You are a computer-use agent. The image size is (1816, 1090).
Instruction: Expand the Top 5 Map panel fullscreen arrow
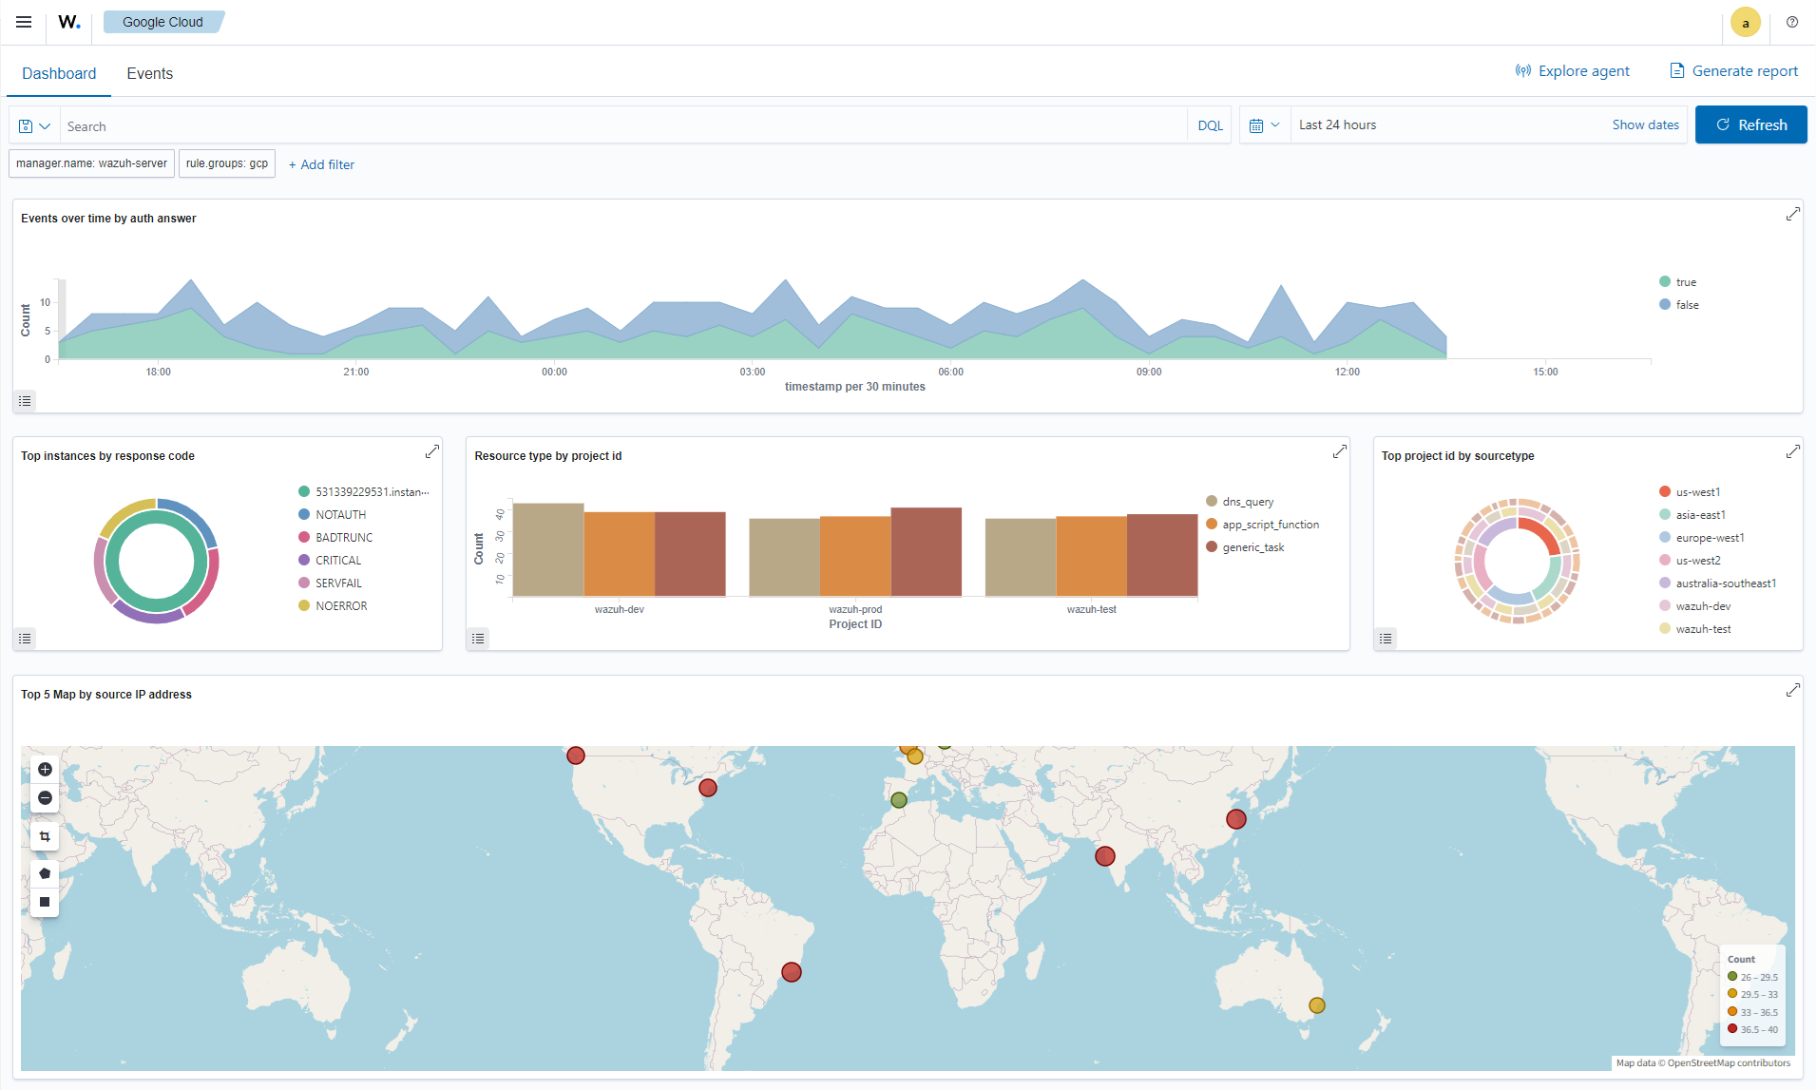pyautogui.click(x=1792, y=690)
